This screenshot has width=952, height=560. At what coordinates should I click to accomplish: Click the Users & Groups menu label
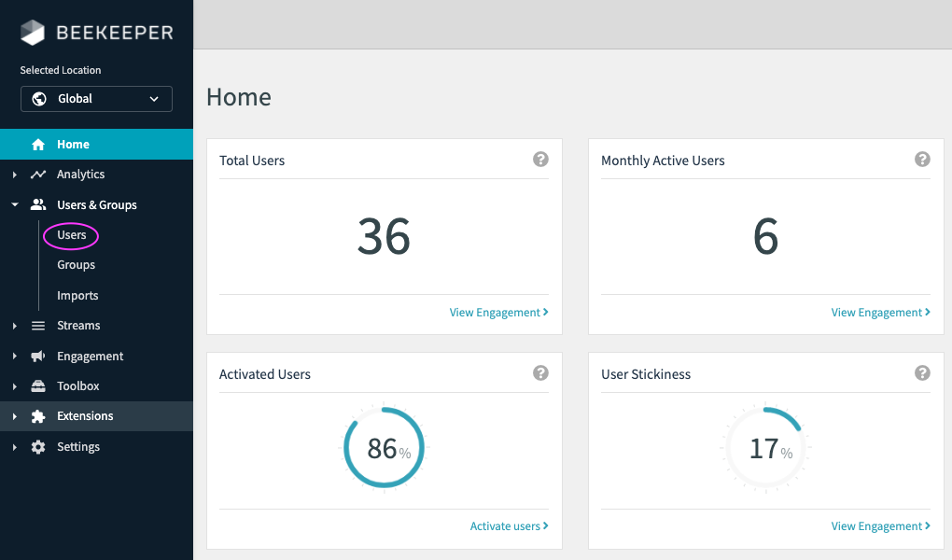click(96, 205)
